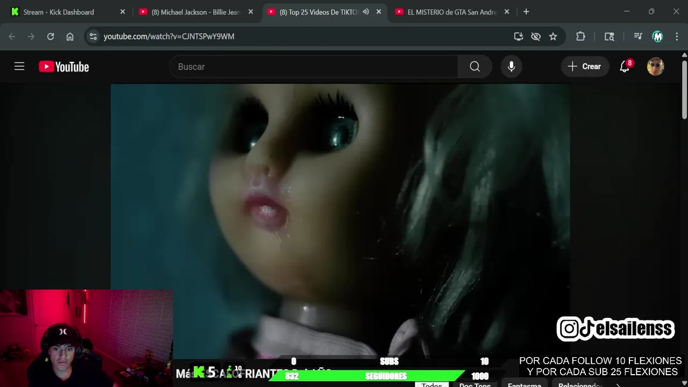This screenshot has width=688, height=387.
Task: Click the Crear button
Action: [585, 67]
